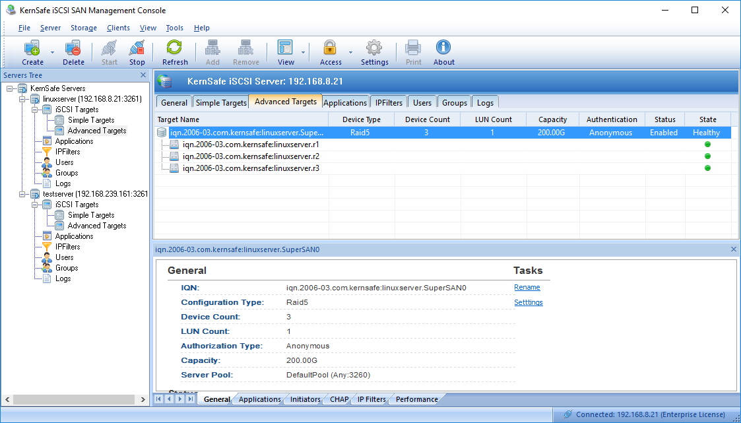Switch to the upper General server tab

coord(174,102)
